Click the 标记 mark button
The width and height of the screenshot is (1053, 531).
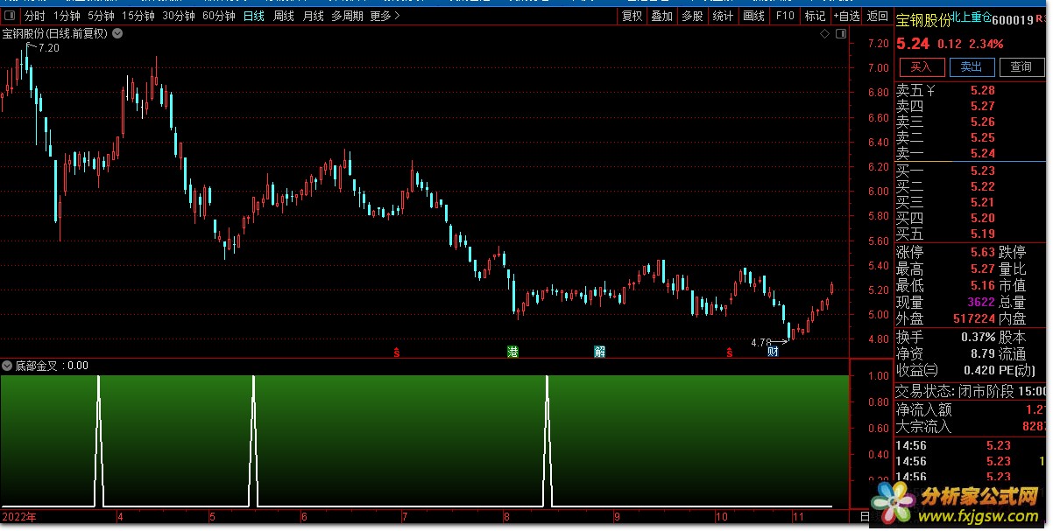coord(815,16)
